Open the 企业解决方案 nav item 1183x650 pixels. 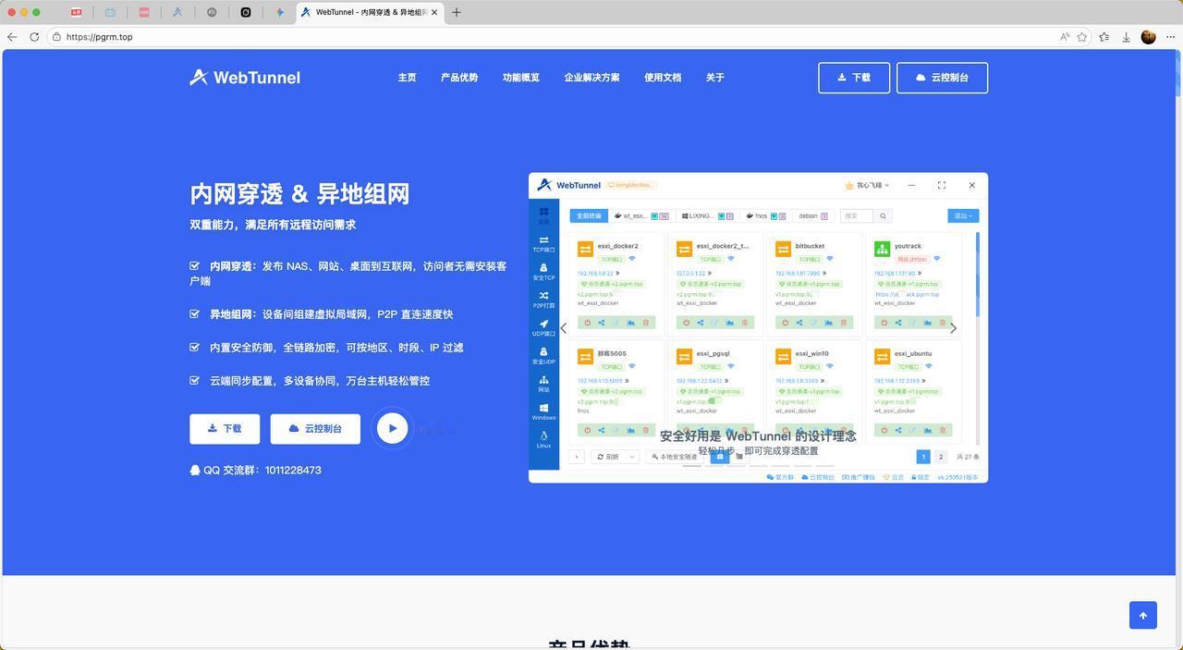591,78
